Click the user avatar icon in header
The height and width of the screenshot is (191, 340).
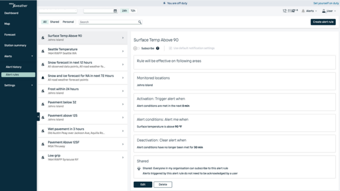tap(324, 11)
